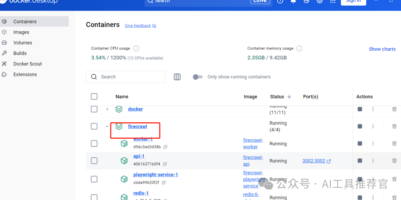
Task: Copy playwright-service-1 ID cbda99620f2f
Action: (x=164, y=183)
